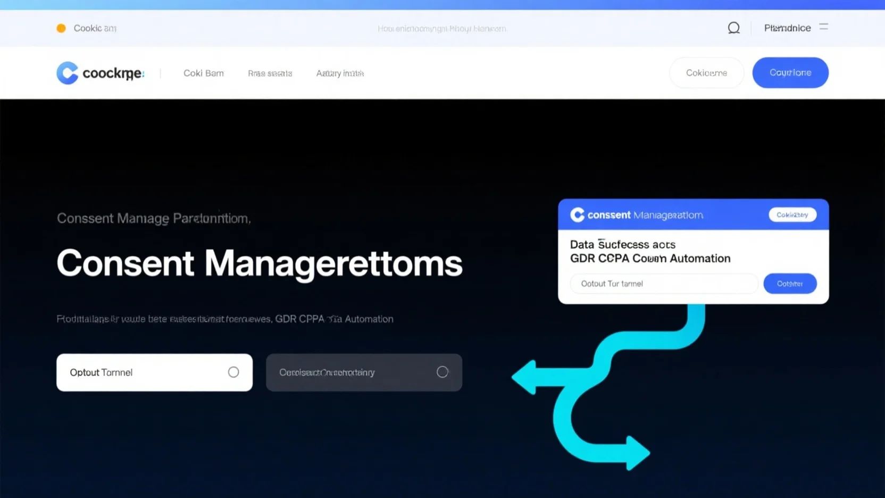
Task: Click the blue Coyrlone button
Action: (x=790, y=73)
